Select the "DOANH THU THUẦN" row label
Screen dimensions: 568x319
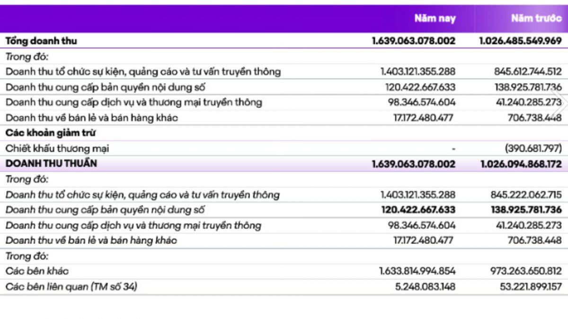click(x=51, y=164)
